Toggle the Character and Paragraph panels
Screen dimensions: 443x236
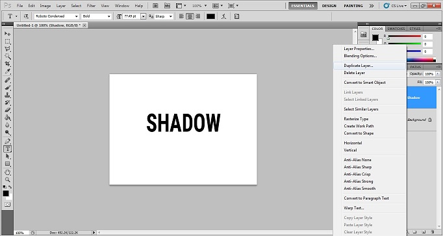[236, 16]
